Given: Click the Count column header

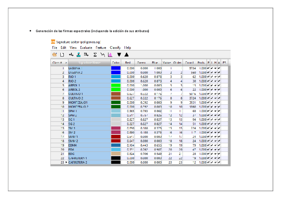Looking at the screenshot, I should pos(190,62).
